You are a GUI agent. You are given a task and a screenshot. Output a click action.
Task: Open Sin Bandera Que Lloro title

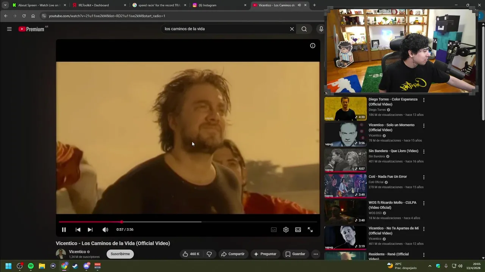(393, 151)
